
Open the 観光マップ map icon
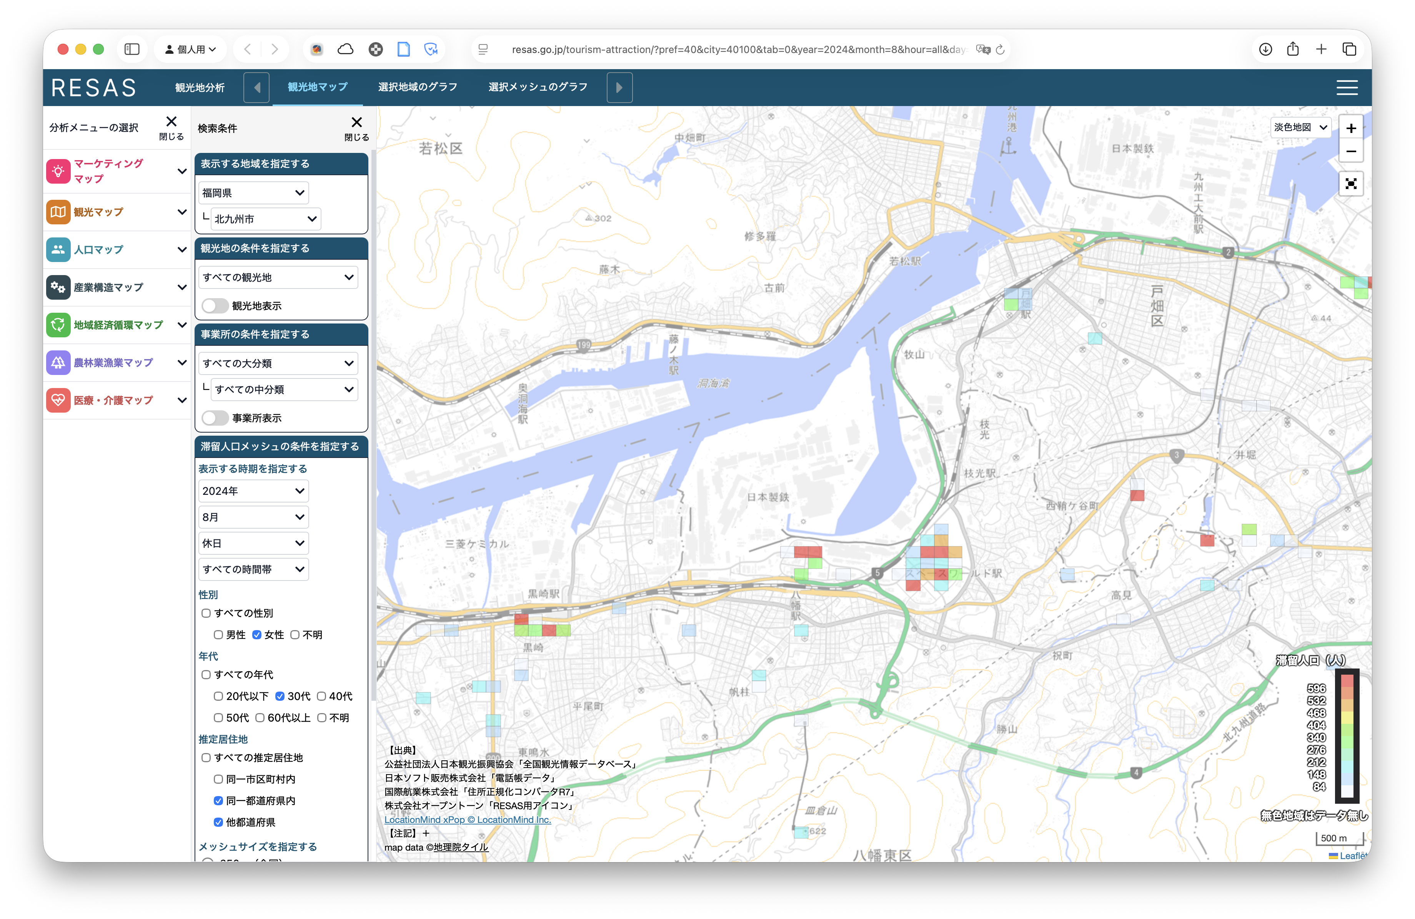click(x=58, y=212)
